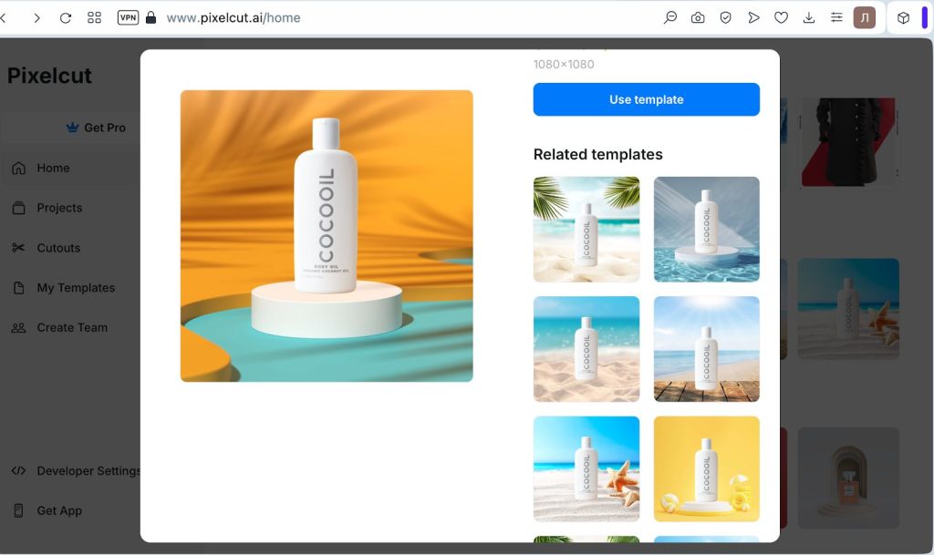Open the shield privacy protection icon
The height and width of the screenshot is (555, 934).
click(x=725, y=18)
